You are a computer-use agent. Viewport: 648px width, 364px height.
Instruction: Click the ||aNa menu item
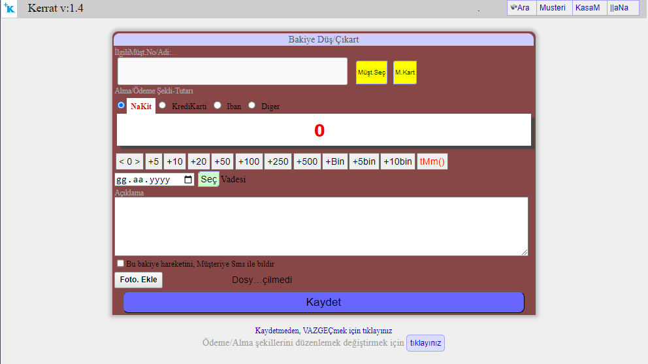(x=619, y=8)
